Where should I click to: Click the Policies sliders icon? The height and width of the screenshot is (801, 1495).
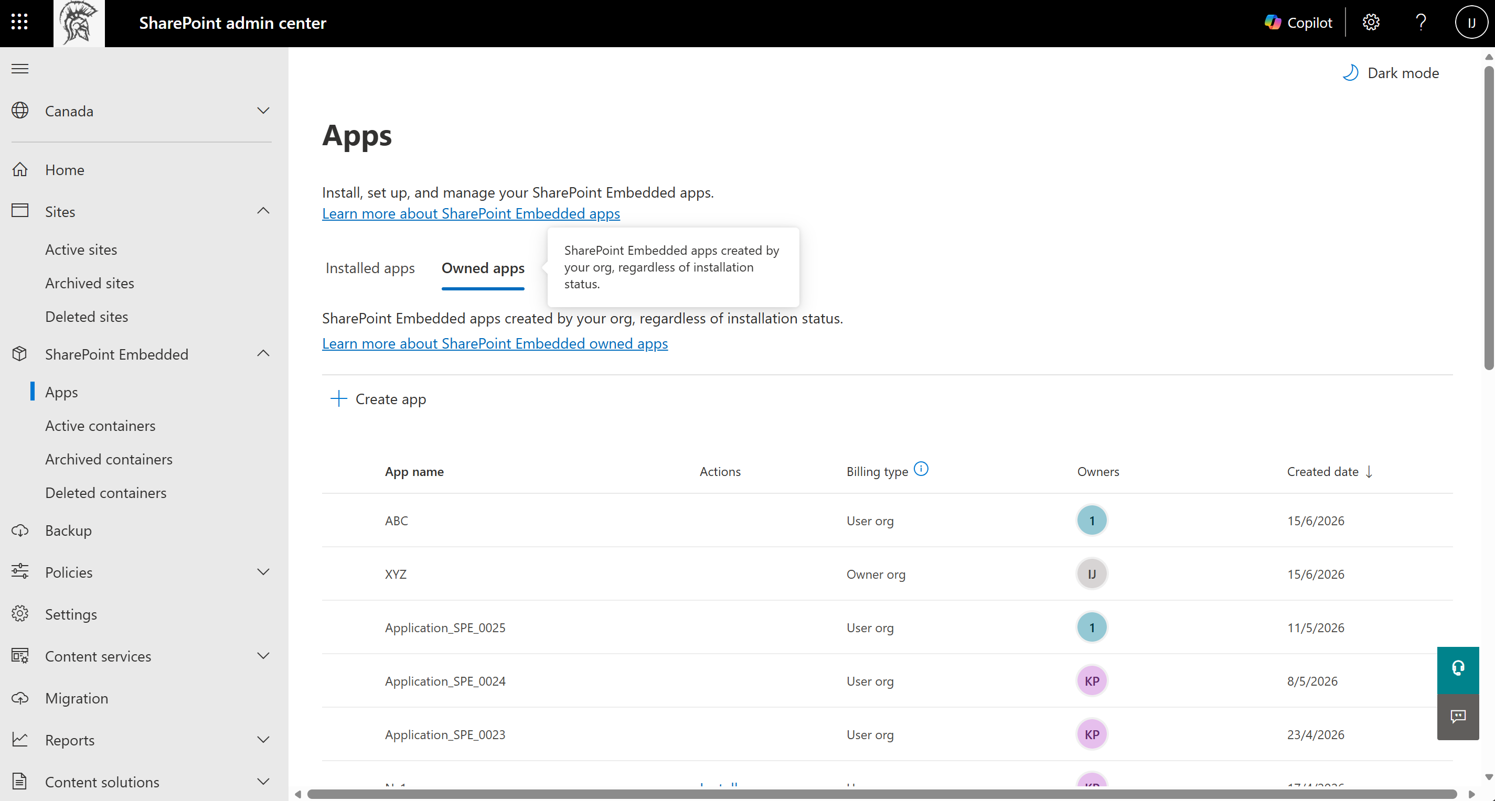[20, 571]
